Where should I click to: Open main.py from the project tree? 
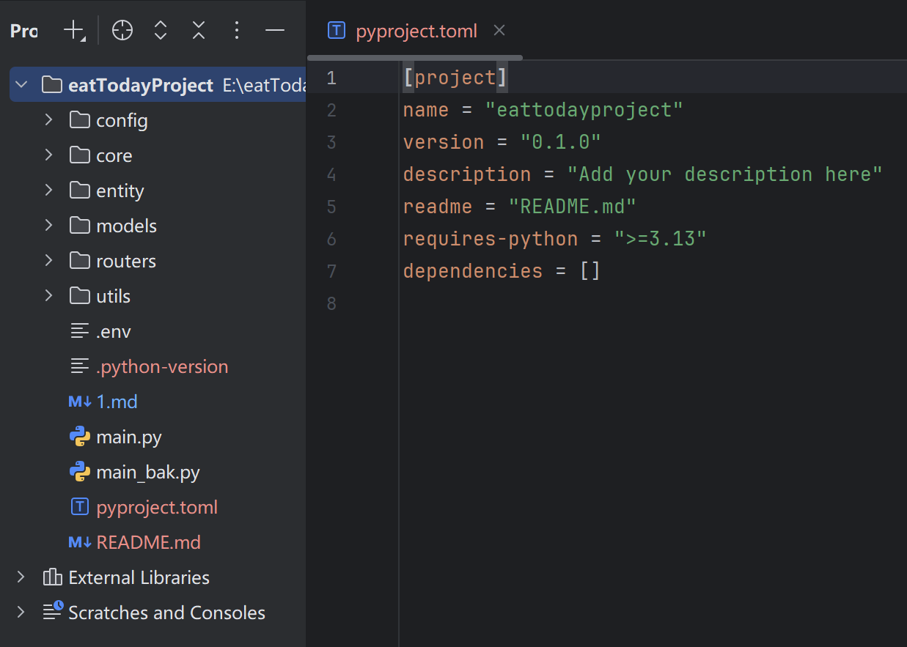[128, 437]
